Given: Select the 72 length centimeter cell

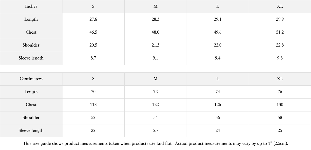Looking at the screenshot, I should [x=155, y=92].
